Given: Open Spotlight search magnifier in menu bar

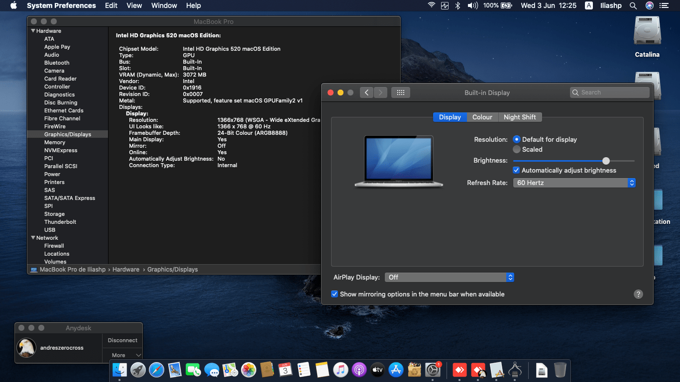Looking at the screenshot, I should pyautogui.click(x=633, y=5).
